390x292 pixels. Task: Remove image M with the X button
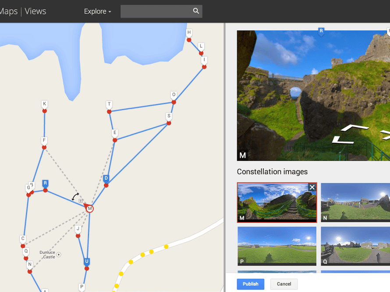pos(312,188)
